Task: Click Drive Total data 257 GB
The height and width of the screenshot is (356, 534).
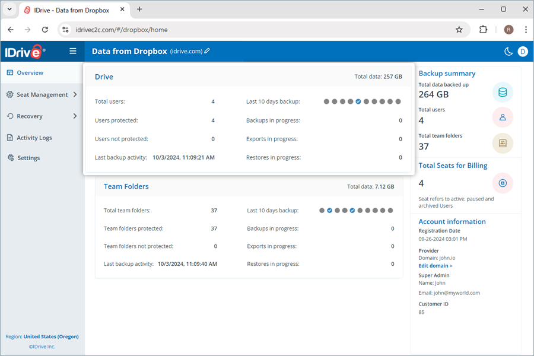Action: click(x=378, y=77)
